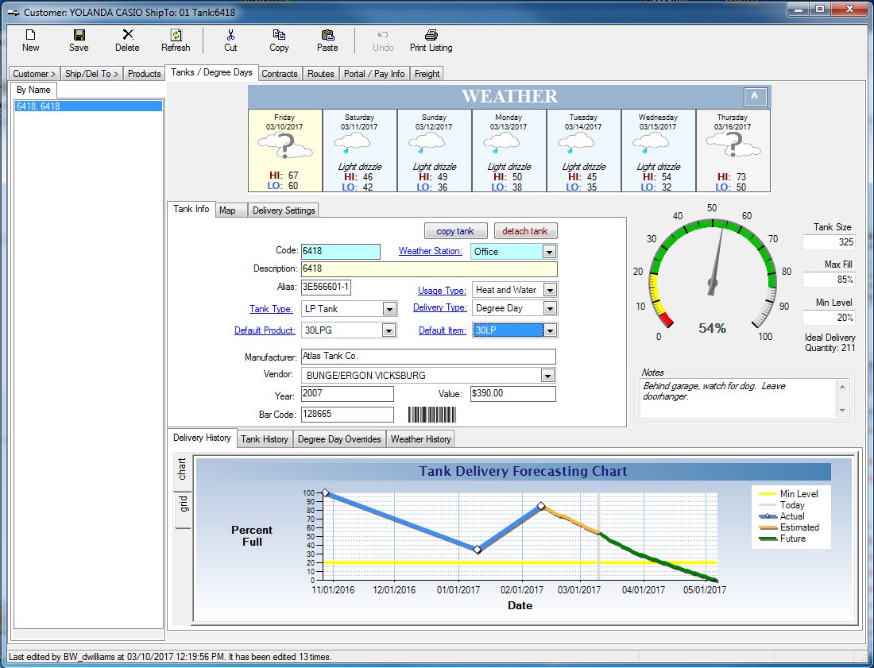This screenshot has width=874, height=668.
Task: Click the New toolbar icon
Action: (31, 35)
